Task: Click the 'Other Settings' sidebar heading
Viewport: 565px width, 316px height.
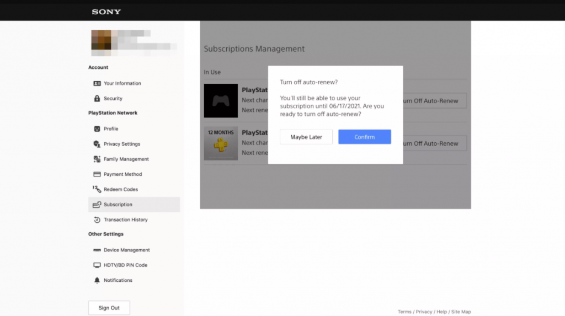Action: [x=106, y=234]
